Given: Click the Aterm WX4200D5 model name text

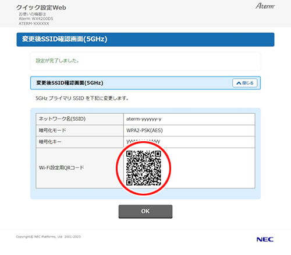Looking at the screenshot, I should click(x=36, y=19).
